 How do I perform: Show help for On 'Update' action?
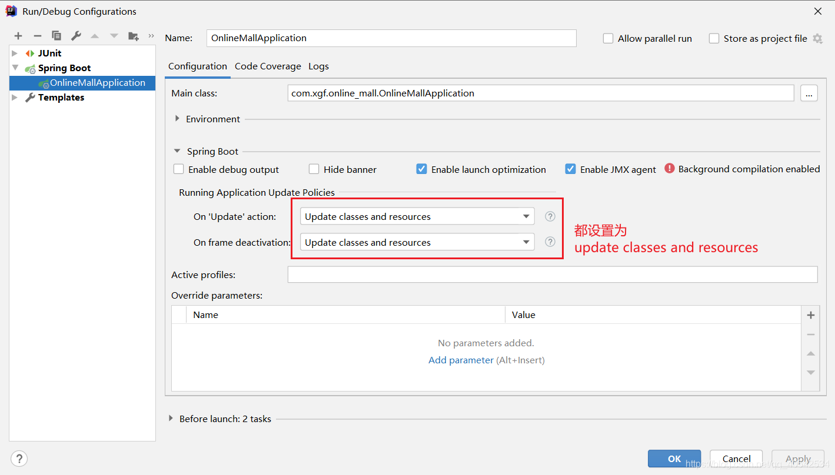pos(550,216)
